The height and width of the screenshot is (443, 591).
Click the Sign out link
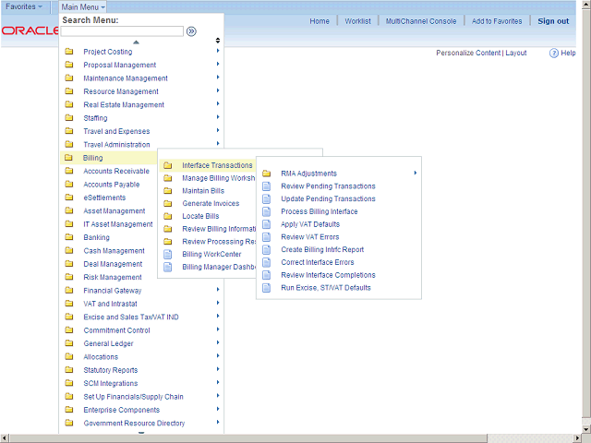pyautogui.click(x=553, y=21)
